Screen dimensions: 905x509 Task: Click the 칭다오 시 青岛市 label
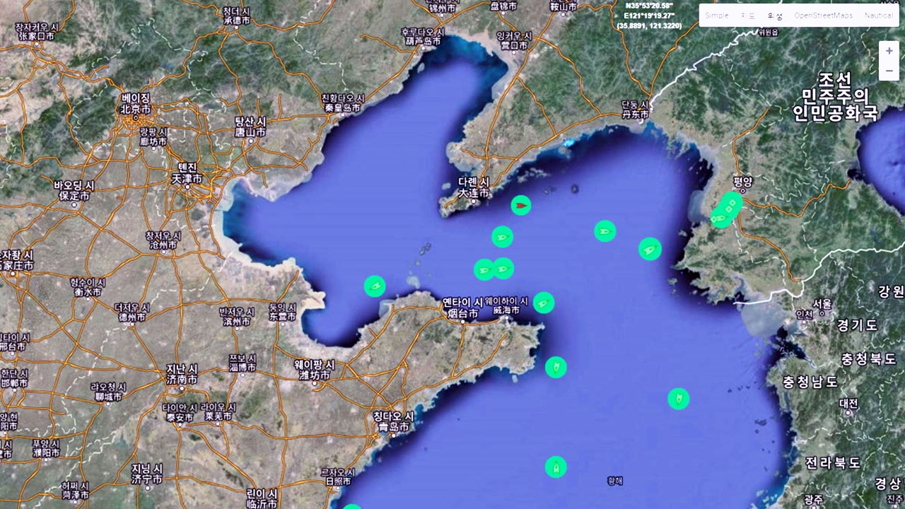[393, 421]
